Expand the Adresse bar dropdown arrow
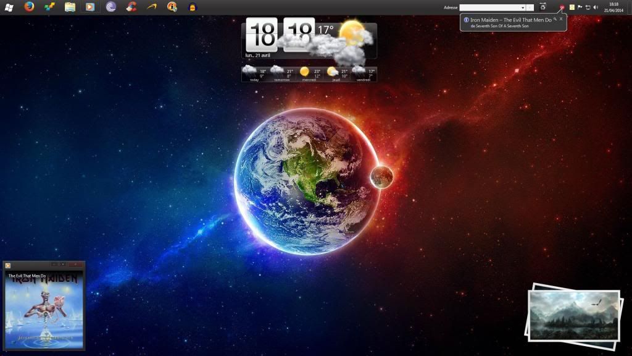 pyautogui.click(x=523, y=7)
